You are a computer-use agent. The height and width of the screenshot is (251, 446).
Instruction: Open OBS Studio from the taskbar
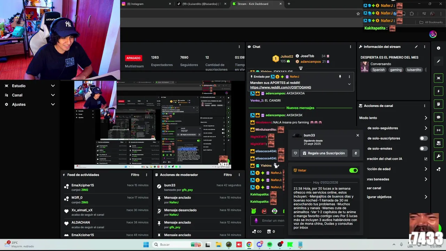[x=280, y=245]
